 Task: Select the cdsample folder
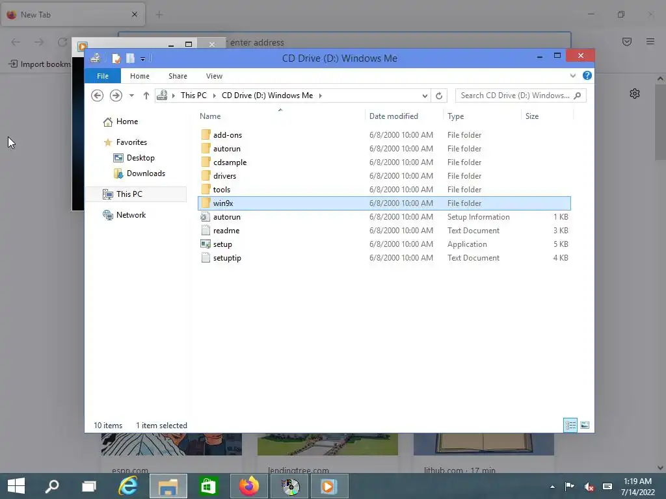click(230, 162)
